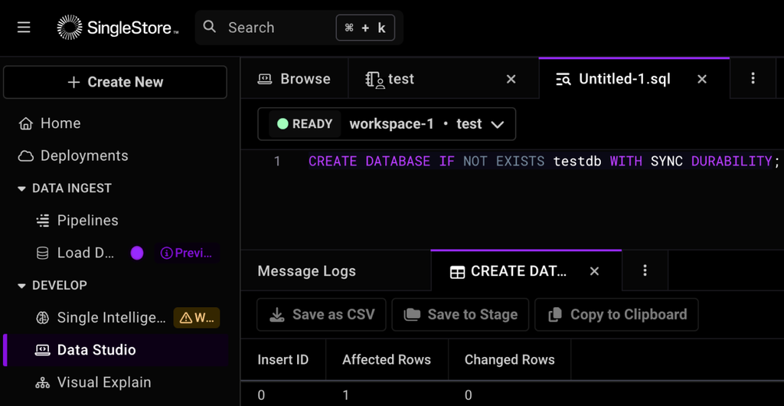Open Single Intelligence item
This screenshot has height=406, width=784.
(101, 317)
